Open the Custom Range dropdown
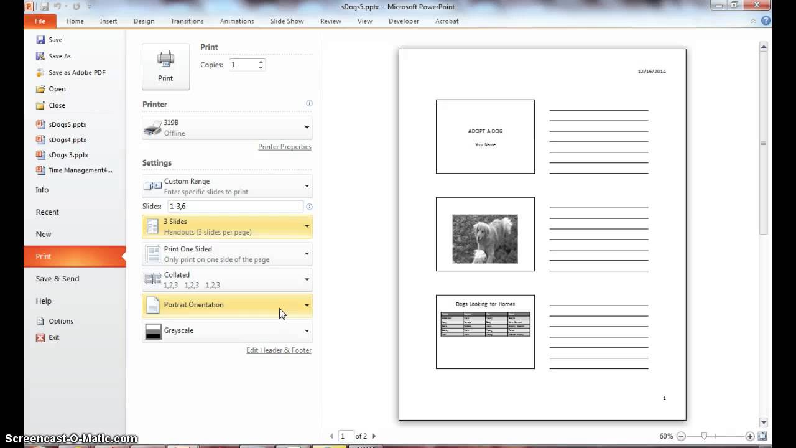Image resolution: width=796 pixels, height=448 pixels. pyautogui.click(x=227, y=186)
